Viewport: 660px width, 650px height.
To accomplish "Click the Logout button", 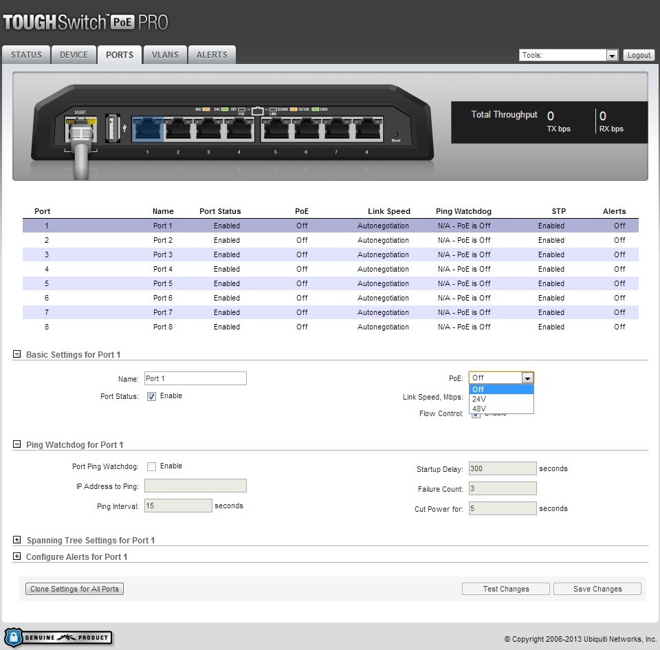I will pyautogui.click(x=639, y=55).
